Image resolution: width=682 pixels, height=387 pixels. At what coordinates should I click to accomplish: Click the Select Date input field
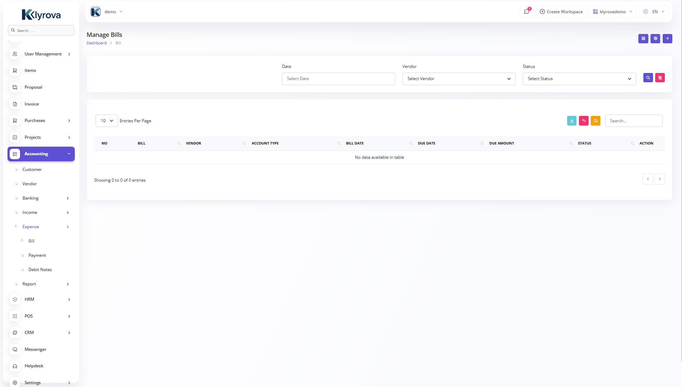[338, 79]
